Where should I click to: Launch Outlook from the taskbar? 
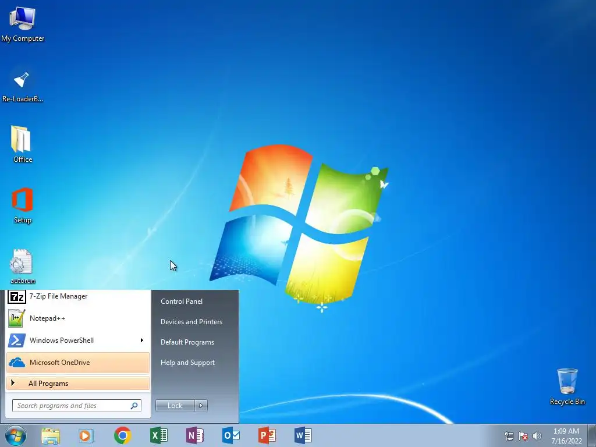(230, 435)
